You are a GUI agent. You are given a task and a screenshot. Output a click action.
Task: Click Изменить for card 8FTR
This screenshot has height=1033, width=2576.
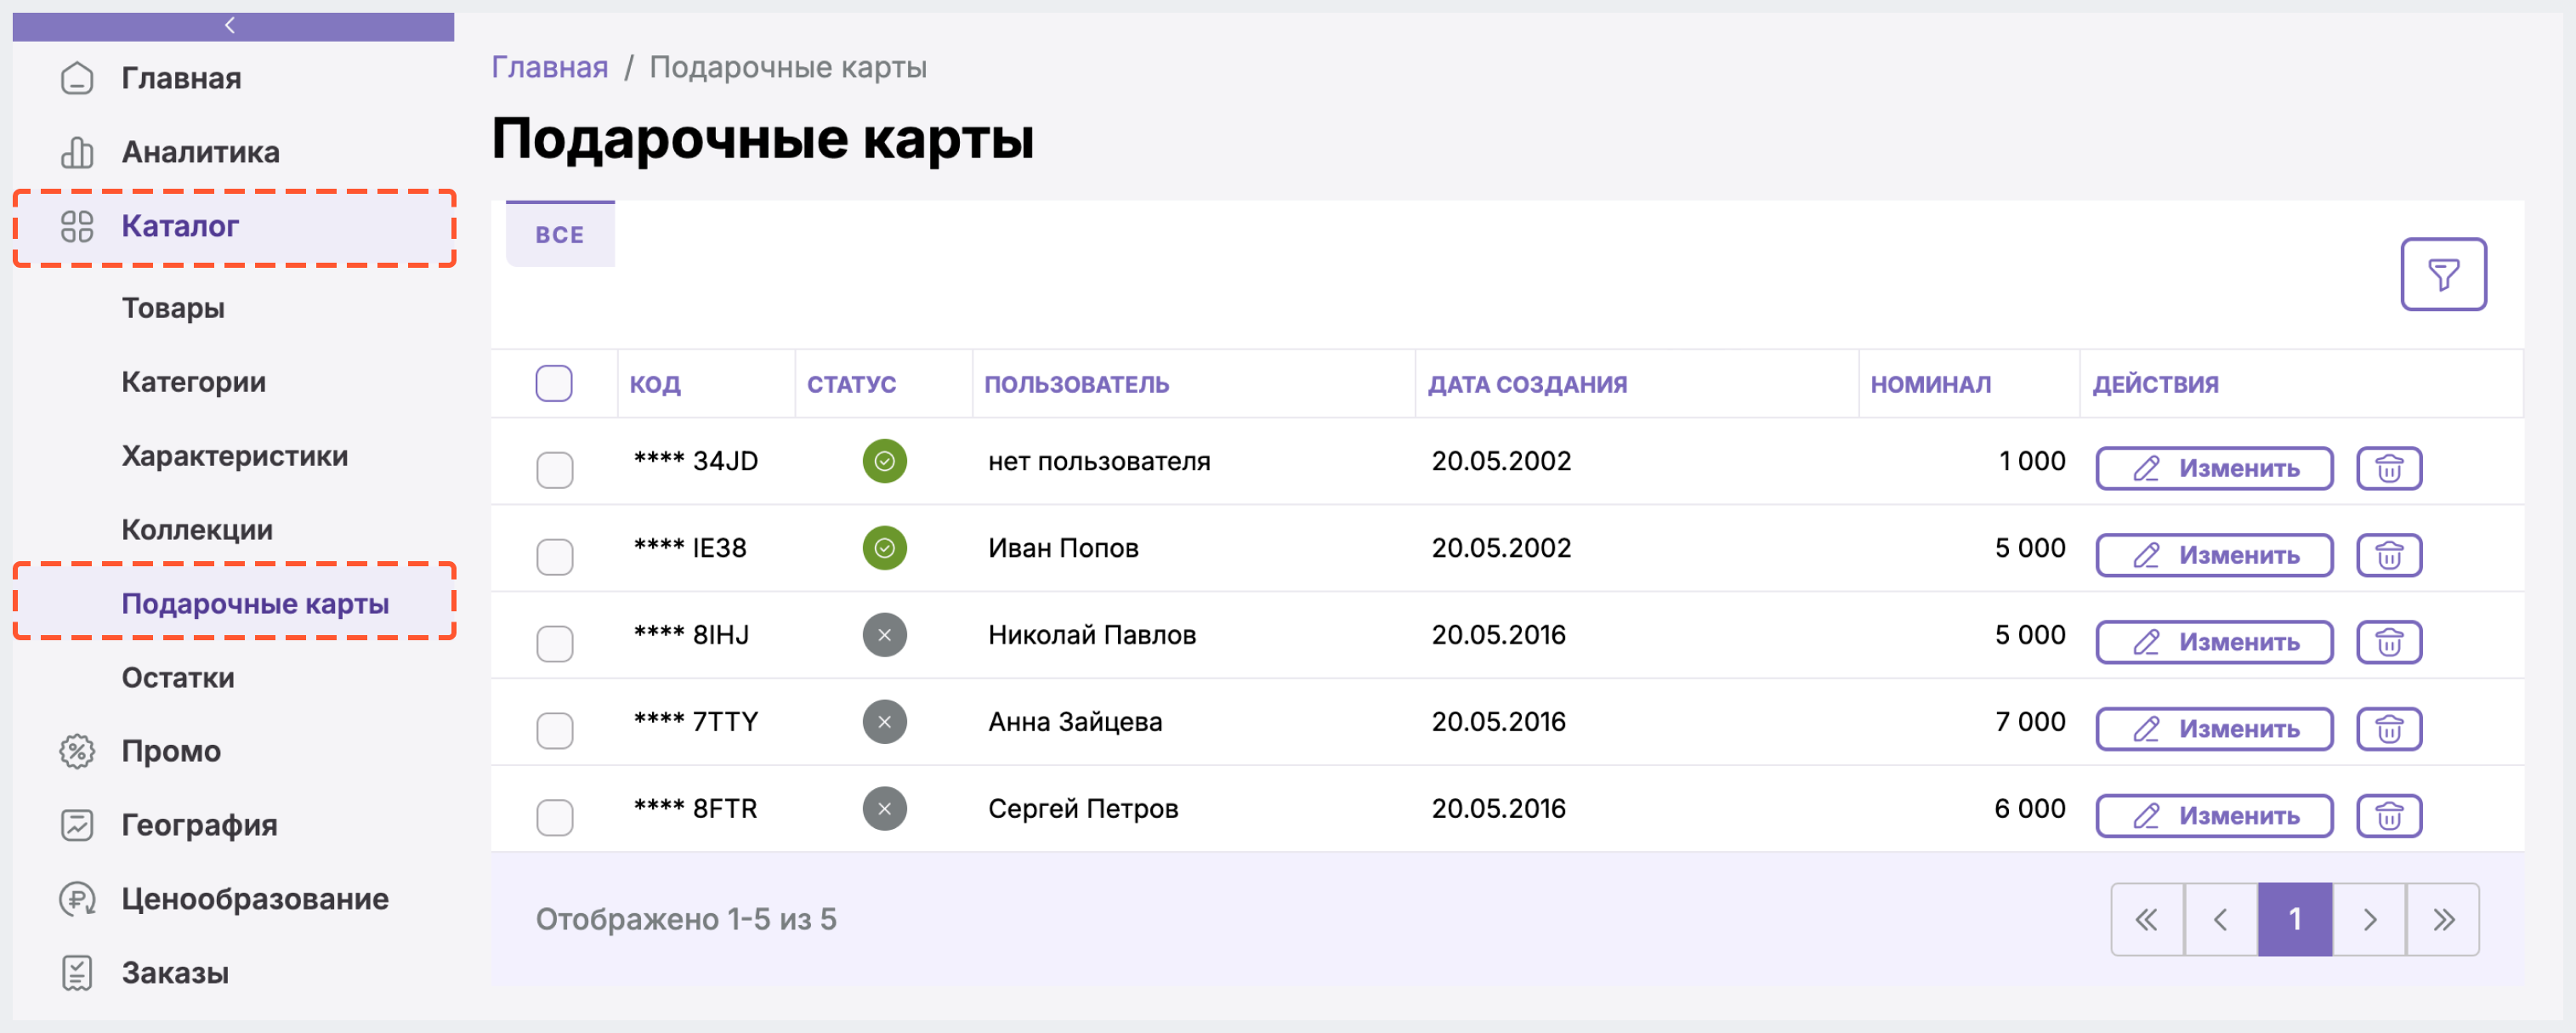coord(2214,816)
